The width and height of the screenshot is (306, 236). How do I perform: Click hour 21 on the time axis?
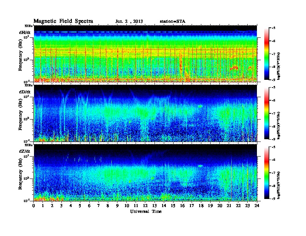(229, 206)
